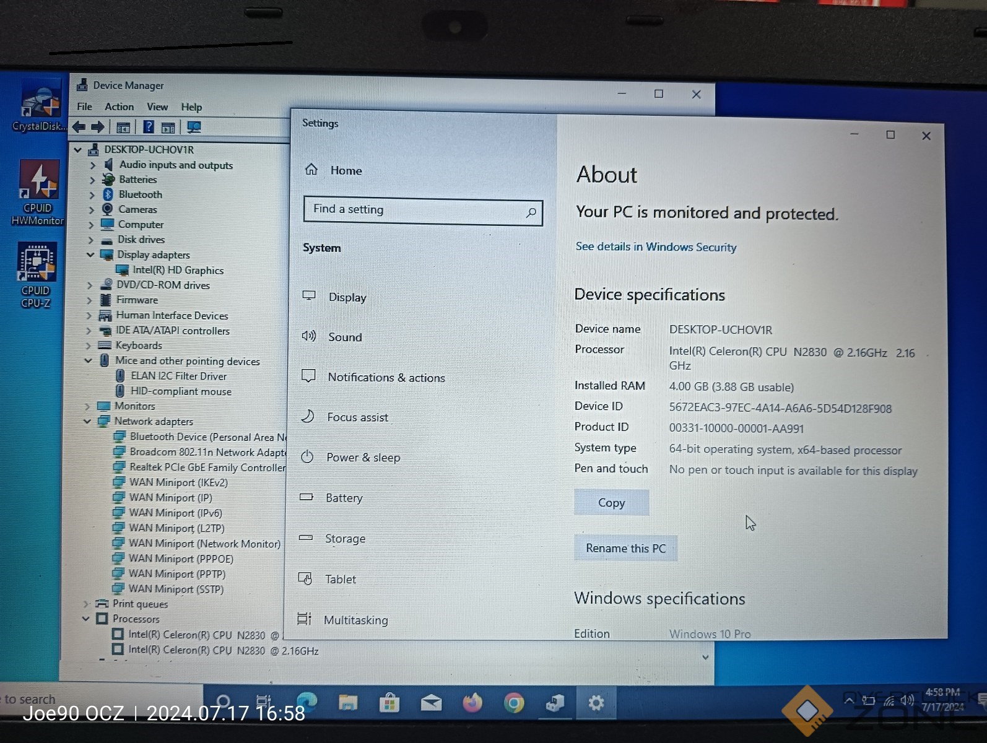Click the volume icon in system tray
Image resolution: width=987 pixels, height=743 pixels.
coord(907,700)
